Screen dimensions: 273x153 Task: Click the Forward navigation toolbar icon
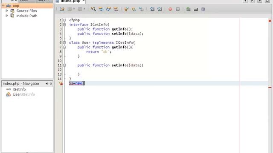(x=80, y=9)
